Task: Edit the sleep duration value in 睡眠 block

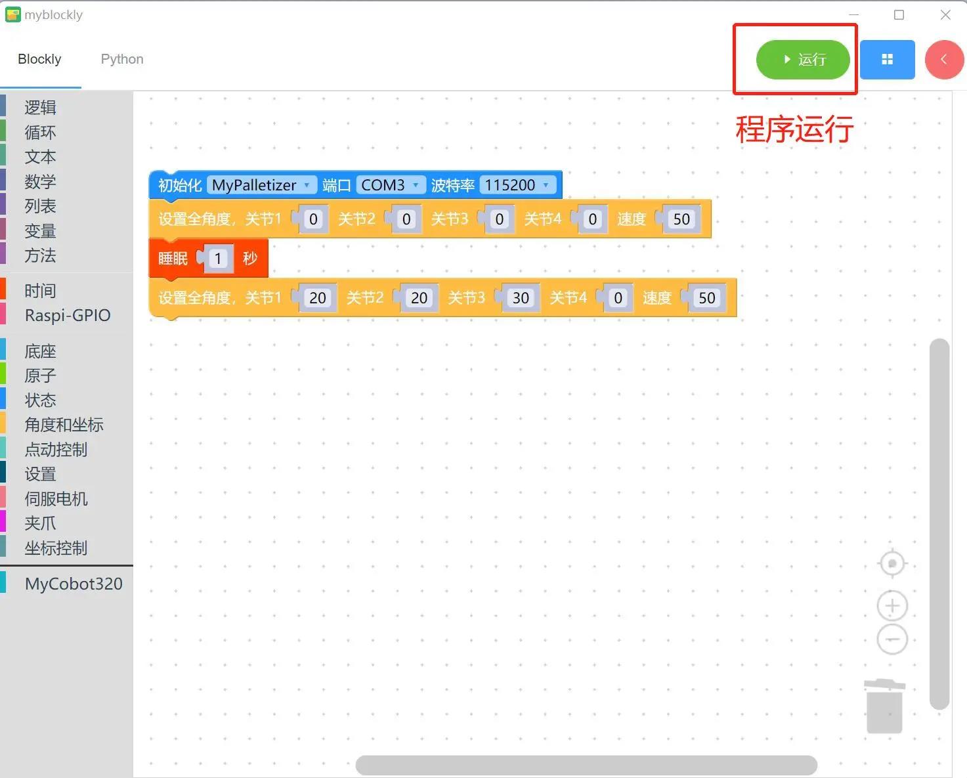Action: (x=217, y=258)
